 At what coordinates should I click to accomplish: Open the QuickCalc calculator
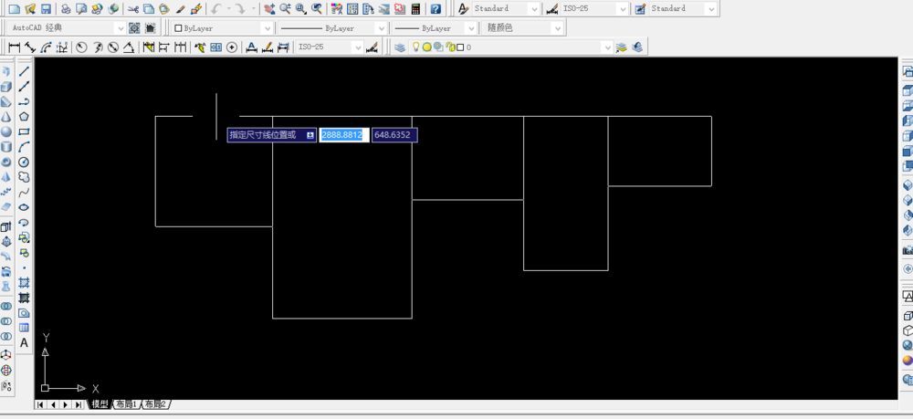(x=415, y=9)
